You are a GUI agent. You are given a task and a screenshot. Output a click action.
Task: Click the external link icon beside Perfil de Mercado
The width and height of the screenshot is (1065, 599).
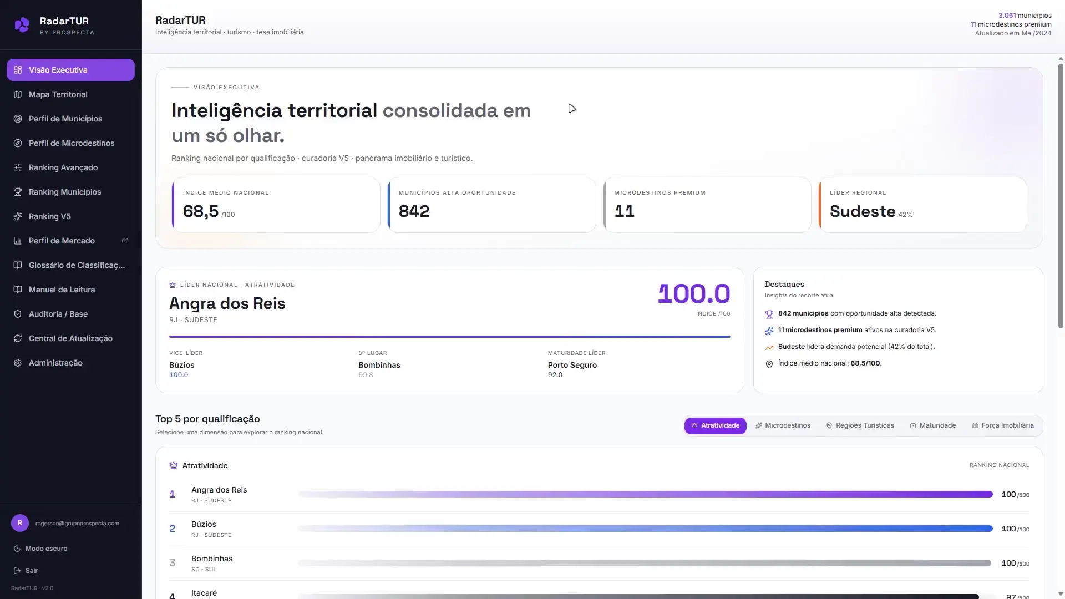click(125, 241)
